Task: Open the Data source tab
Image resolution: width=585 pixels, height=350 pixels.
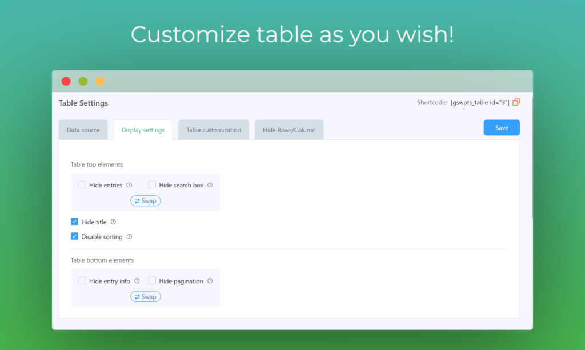Action: [83, 130]
